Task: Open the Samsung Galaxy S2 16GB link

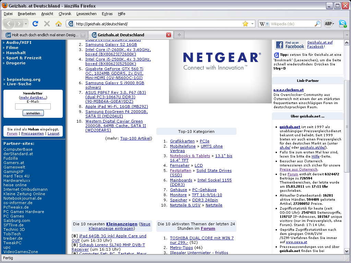Action: [111, 45]
